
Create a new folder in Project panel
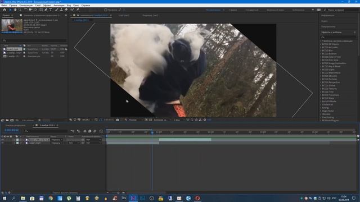point(7,120)
